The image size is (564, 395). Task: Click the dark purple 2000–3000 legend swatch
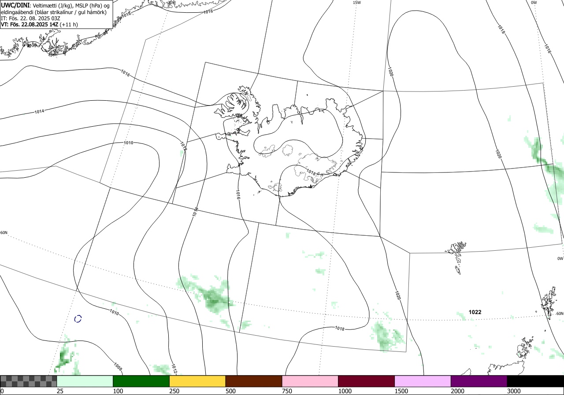(x=479, y=381)
